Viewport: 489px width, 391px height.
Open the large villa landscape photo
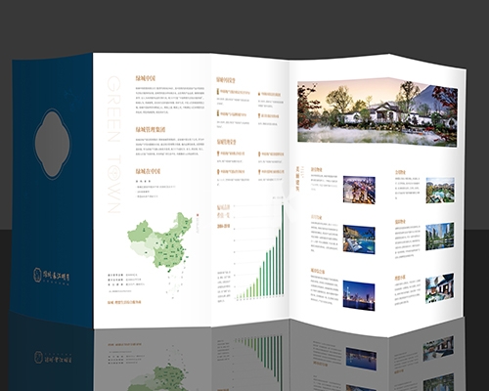[x=378, y=111]
